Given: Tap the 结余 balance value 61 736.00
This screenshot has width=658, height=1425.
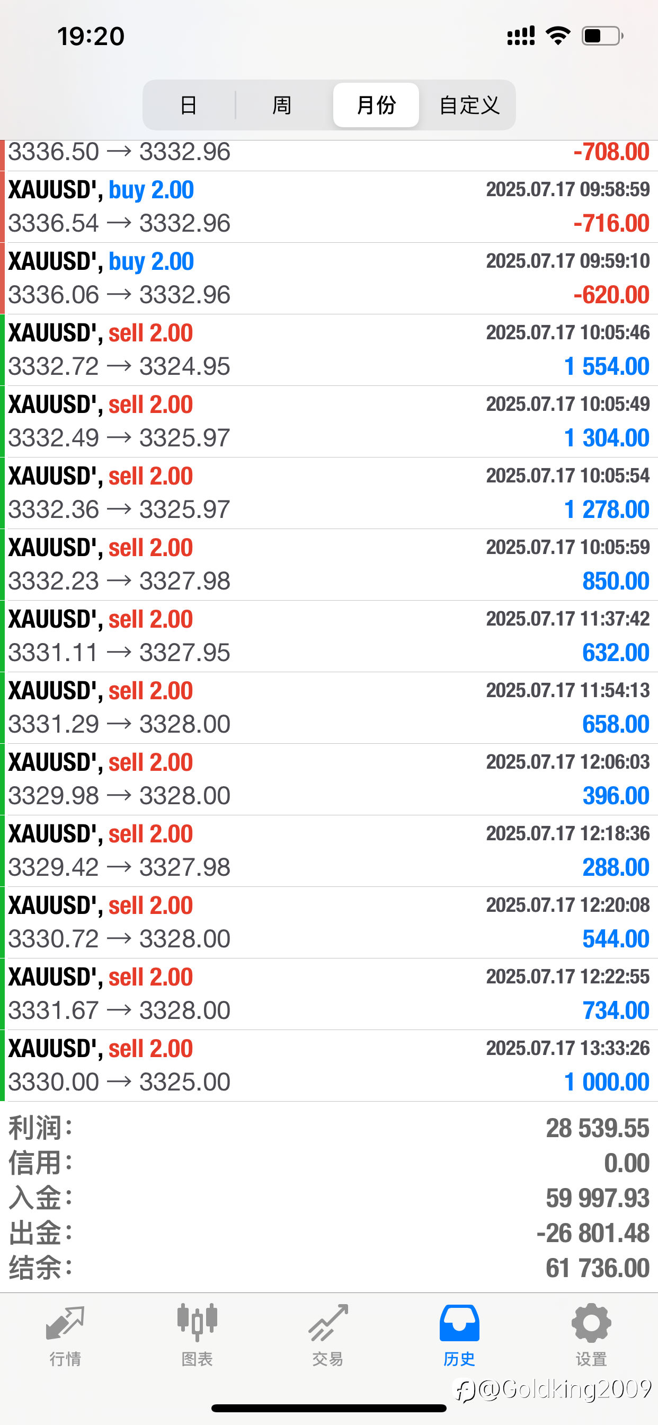Looking at the screenshot, I should pyautogui.click(x=597, y=1268).
